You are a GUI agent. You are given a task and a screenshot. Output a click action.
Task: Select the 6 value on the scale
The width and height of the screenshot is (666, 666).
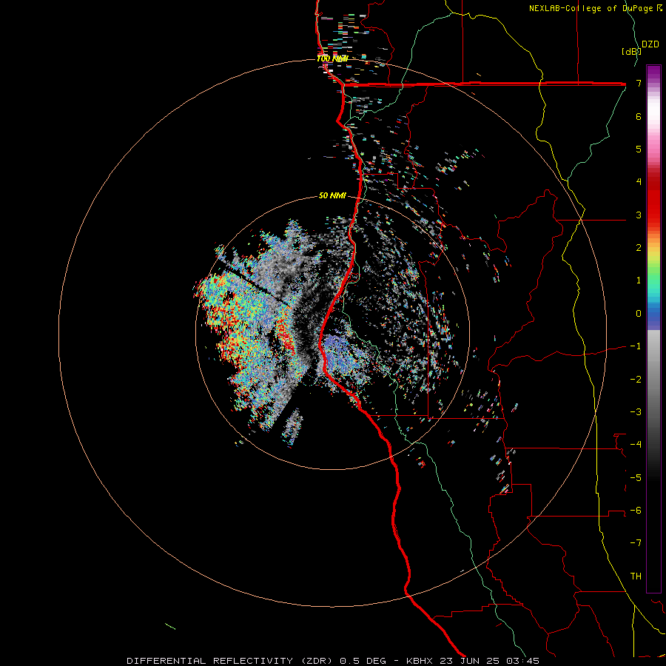click(x=639, y=116)
